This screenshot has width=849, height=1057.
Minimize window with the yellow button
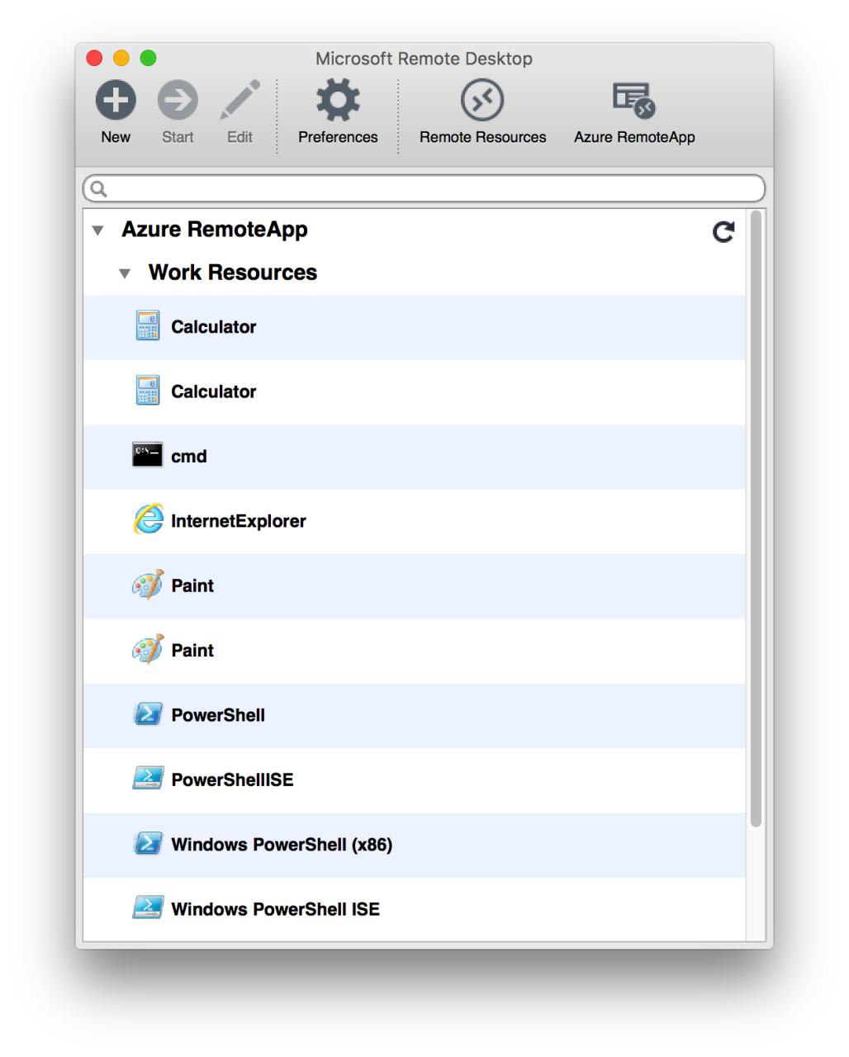pyautogui.click(x=121, y=58)
